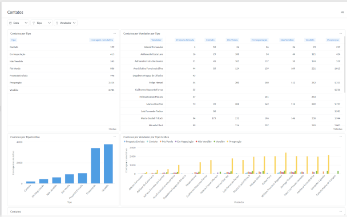Click vendor name Dagoberto Fogaça de Oliveira
Viewport: 347px width, 217px height.
tap(148, 75)
